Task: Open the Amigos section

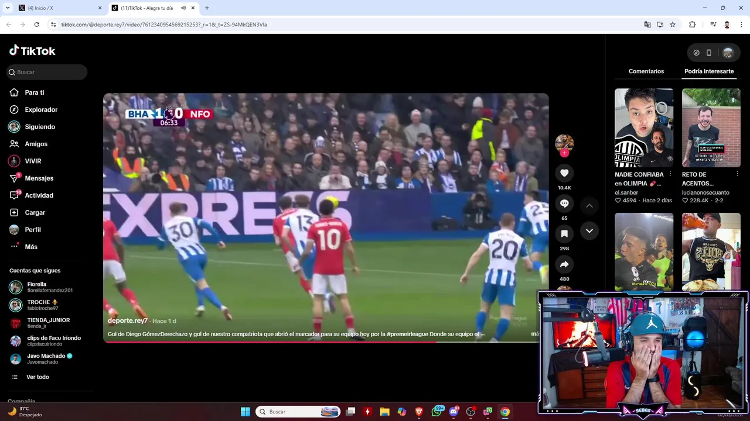Action: pos(36,144)
